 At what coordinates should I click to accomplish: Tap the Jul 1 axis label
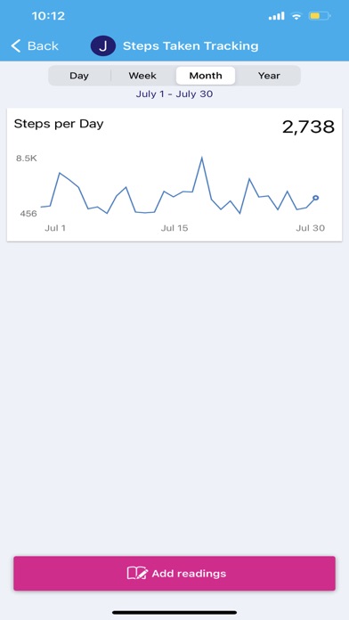[x=55, y=228]
